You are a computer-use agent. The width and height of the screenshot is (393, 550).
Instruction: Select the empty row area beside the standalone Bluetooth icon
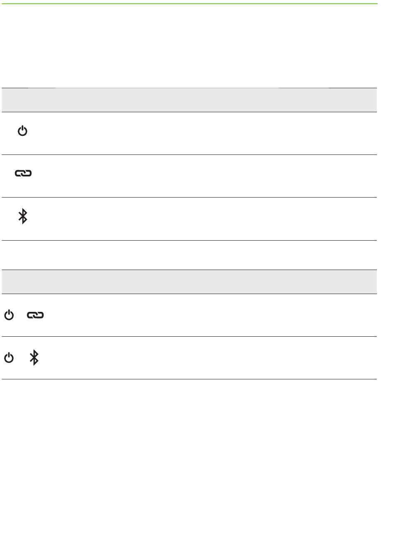[207, 219]
